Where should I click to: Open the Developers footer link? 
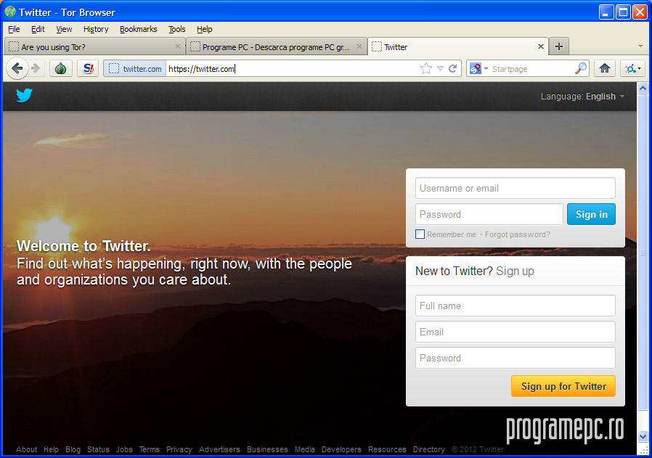[341, 449]
